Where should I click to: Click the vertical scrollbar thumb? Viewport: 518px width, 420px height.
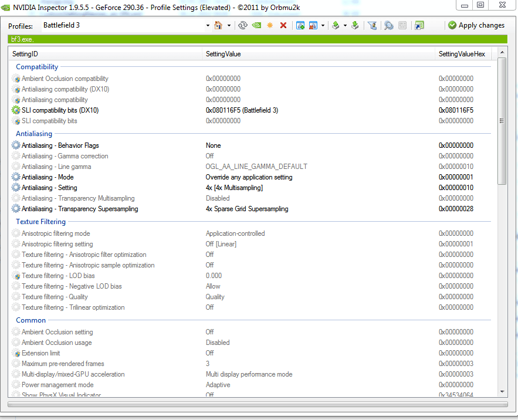(502, 121)
